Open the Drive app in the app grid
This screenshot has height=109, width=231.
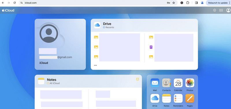(155, 98)
